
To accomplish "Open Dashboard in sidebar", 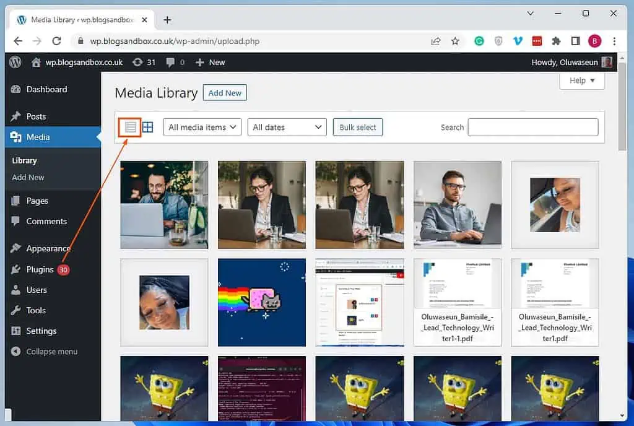I will coord(53,89).
